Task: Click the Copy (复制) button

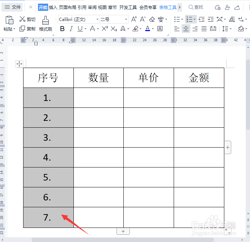Action: [27, 29]
